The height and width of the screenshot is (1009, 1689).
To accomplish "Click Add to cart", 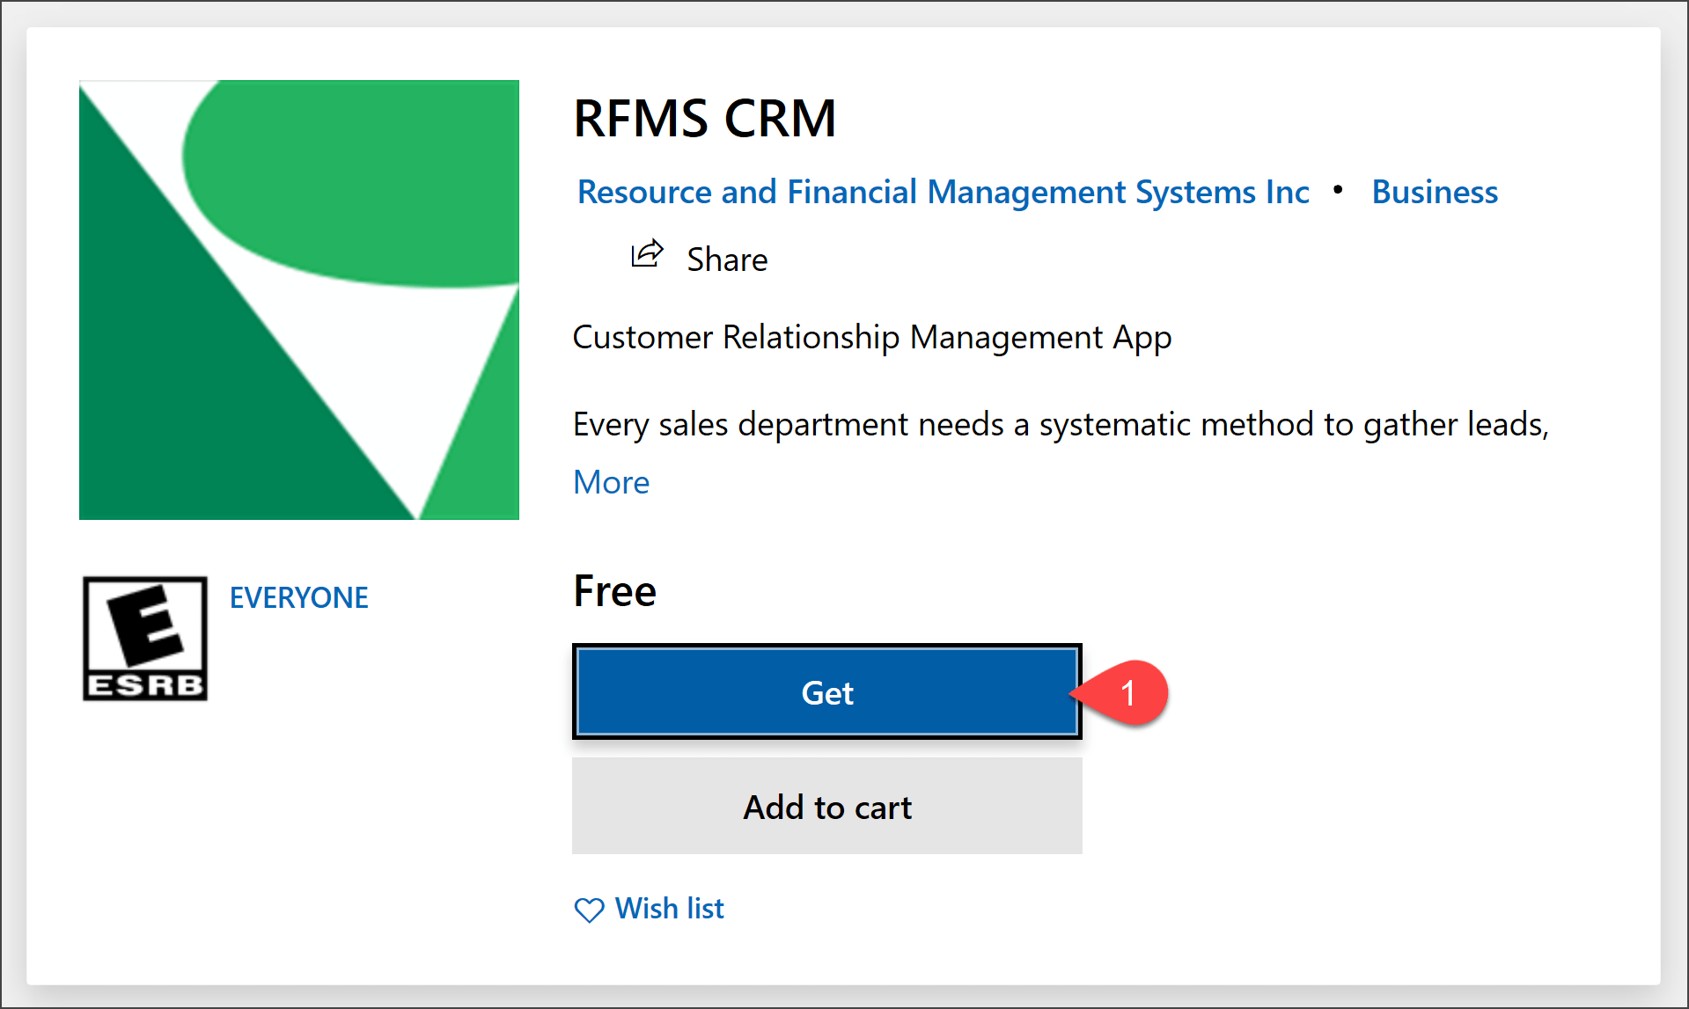I will [826, 806].
